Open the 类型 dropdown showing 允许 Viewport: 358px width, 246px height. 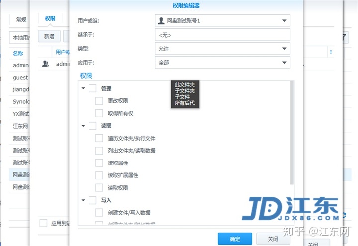[222, 48]
